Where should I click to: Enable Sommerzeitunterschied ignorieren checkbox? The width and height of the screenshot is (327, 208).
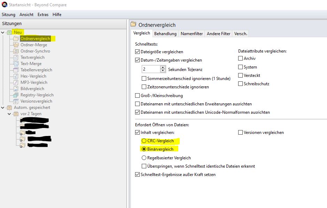(x=144, y=79)
